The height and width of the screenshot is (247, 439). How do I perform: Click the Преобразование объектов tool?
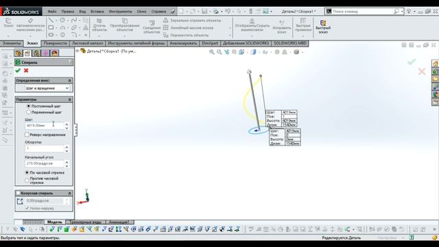[125, 25]
